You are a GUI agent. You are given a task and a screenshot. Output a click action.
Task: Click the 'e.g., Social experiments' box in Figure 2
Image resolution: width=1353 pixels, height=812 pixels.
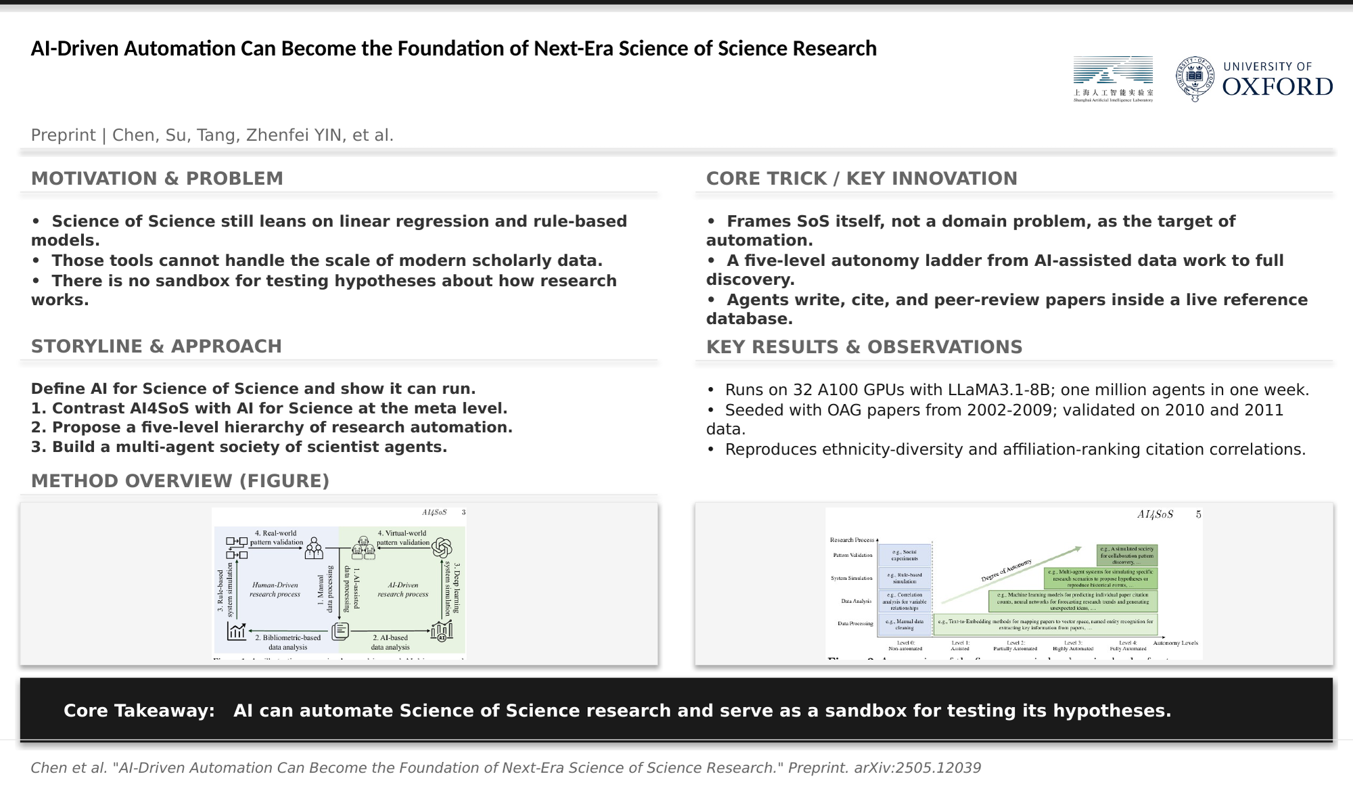point(904,556)
